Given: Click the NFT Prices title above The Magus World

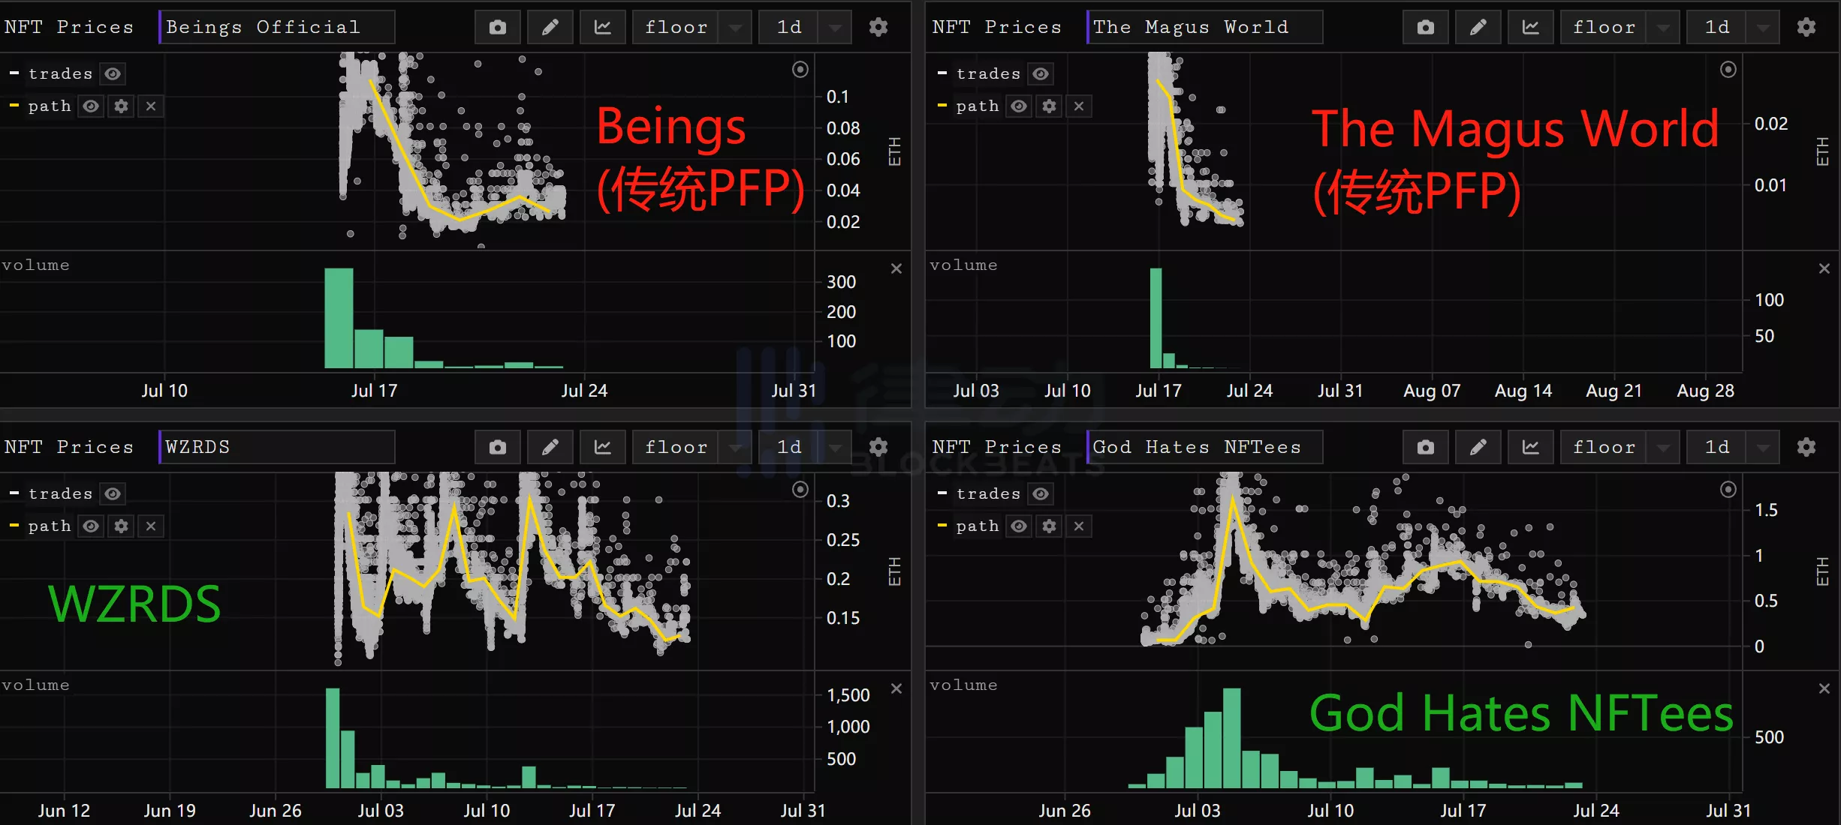Looking at the screenshot, I should 997,28.
